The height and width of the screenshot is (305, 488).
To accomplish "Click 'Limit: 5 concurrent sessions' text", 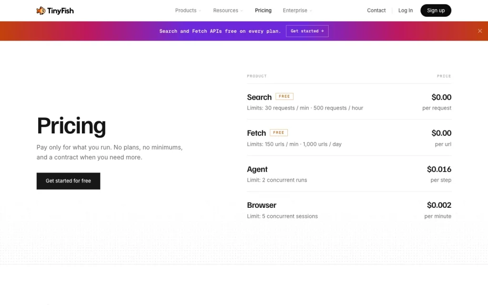I will click(282, 216).
